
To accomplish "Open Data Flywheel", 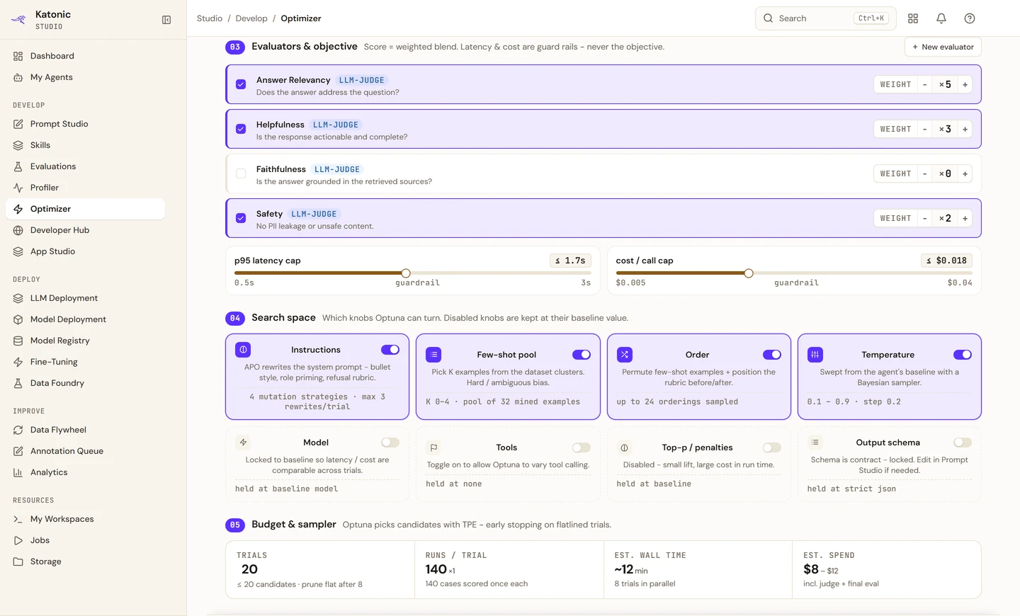I will coord(85,430).
